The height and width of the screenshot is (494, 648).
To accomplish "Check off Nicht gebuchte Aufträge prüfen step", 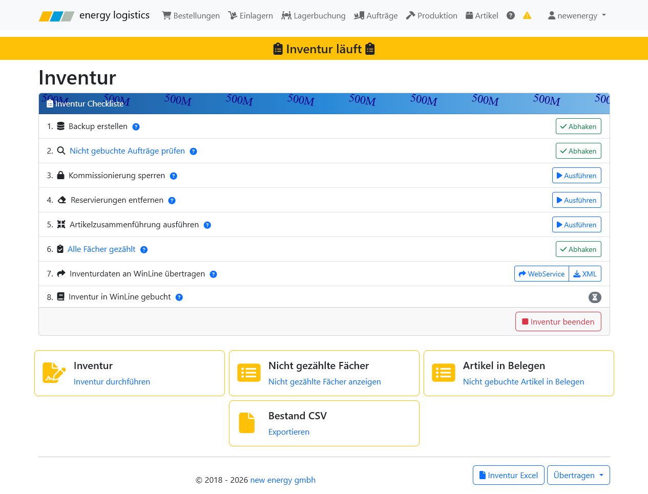I will tap(578, 151).
